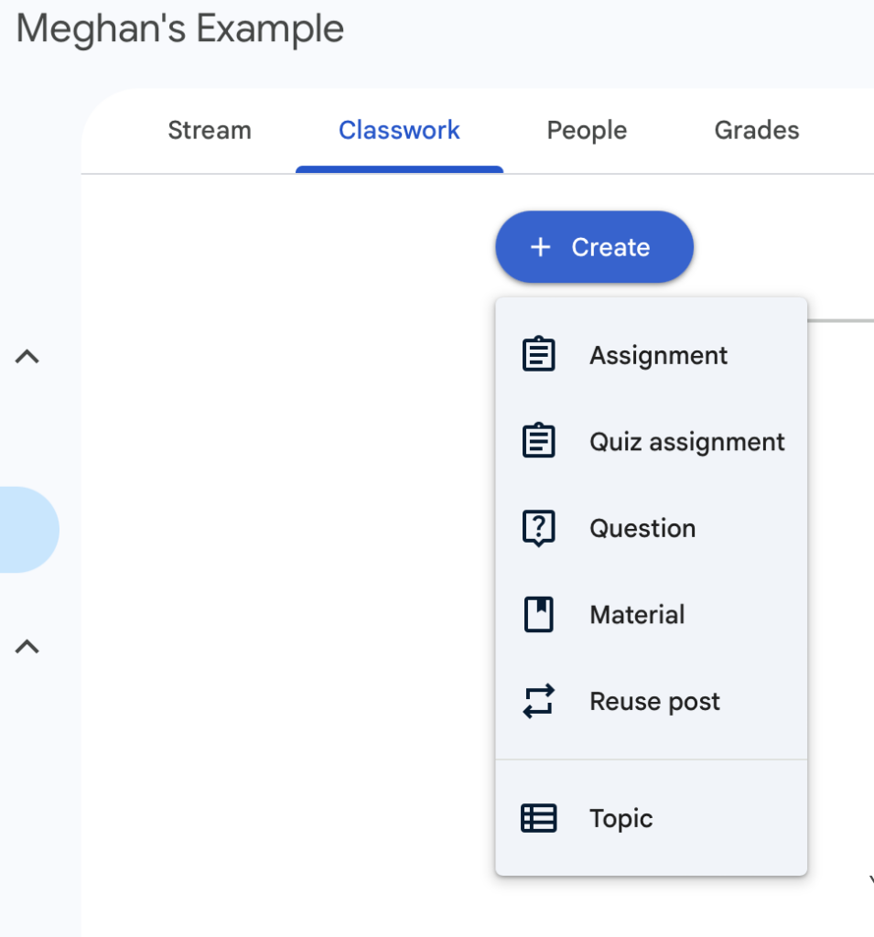Open the Classwork tab

(x=399, y=131)
